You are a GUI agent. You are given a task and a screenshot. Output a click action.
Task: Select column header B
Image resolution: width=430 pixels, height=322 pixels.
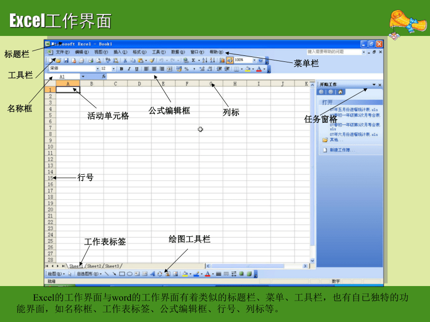91,84
